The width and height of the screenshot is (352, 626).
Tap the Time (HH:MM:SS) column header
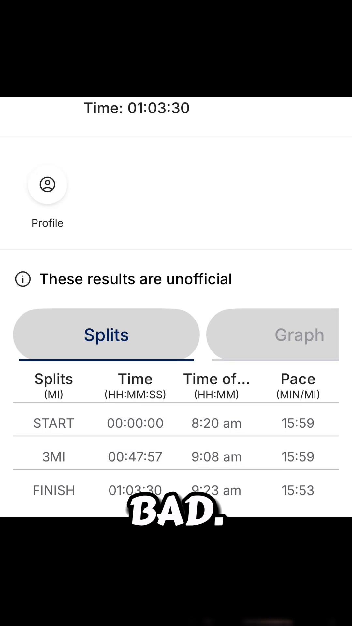point(135,385)
